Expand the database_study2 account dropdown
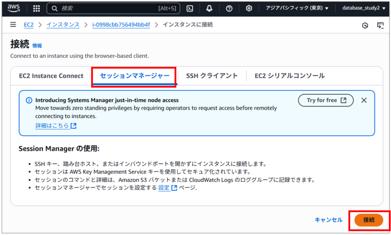The image size is (391, 235). tap(364, 8)
